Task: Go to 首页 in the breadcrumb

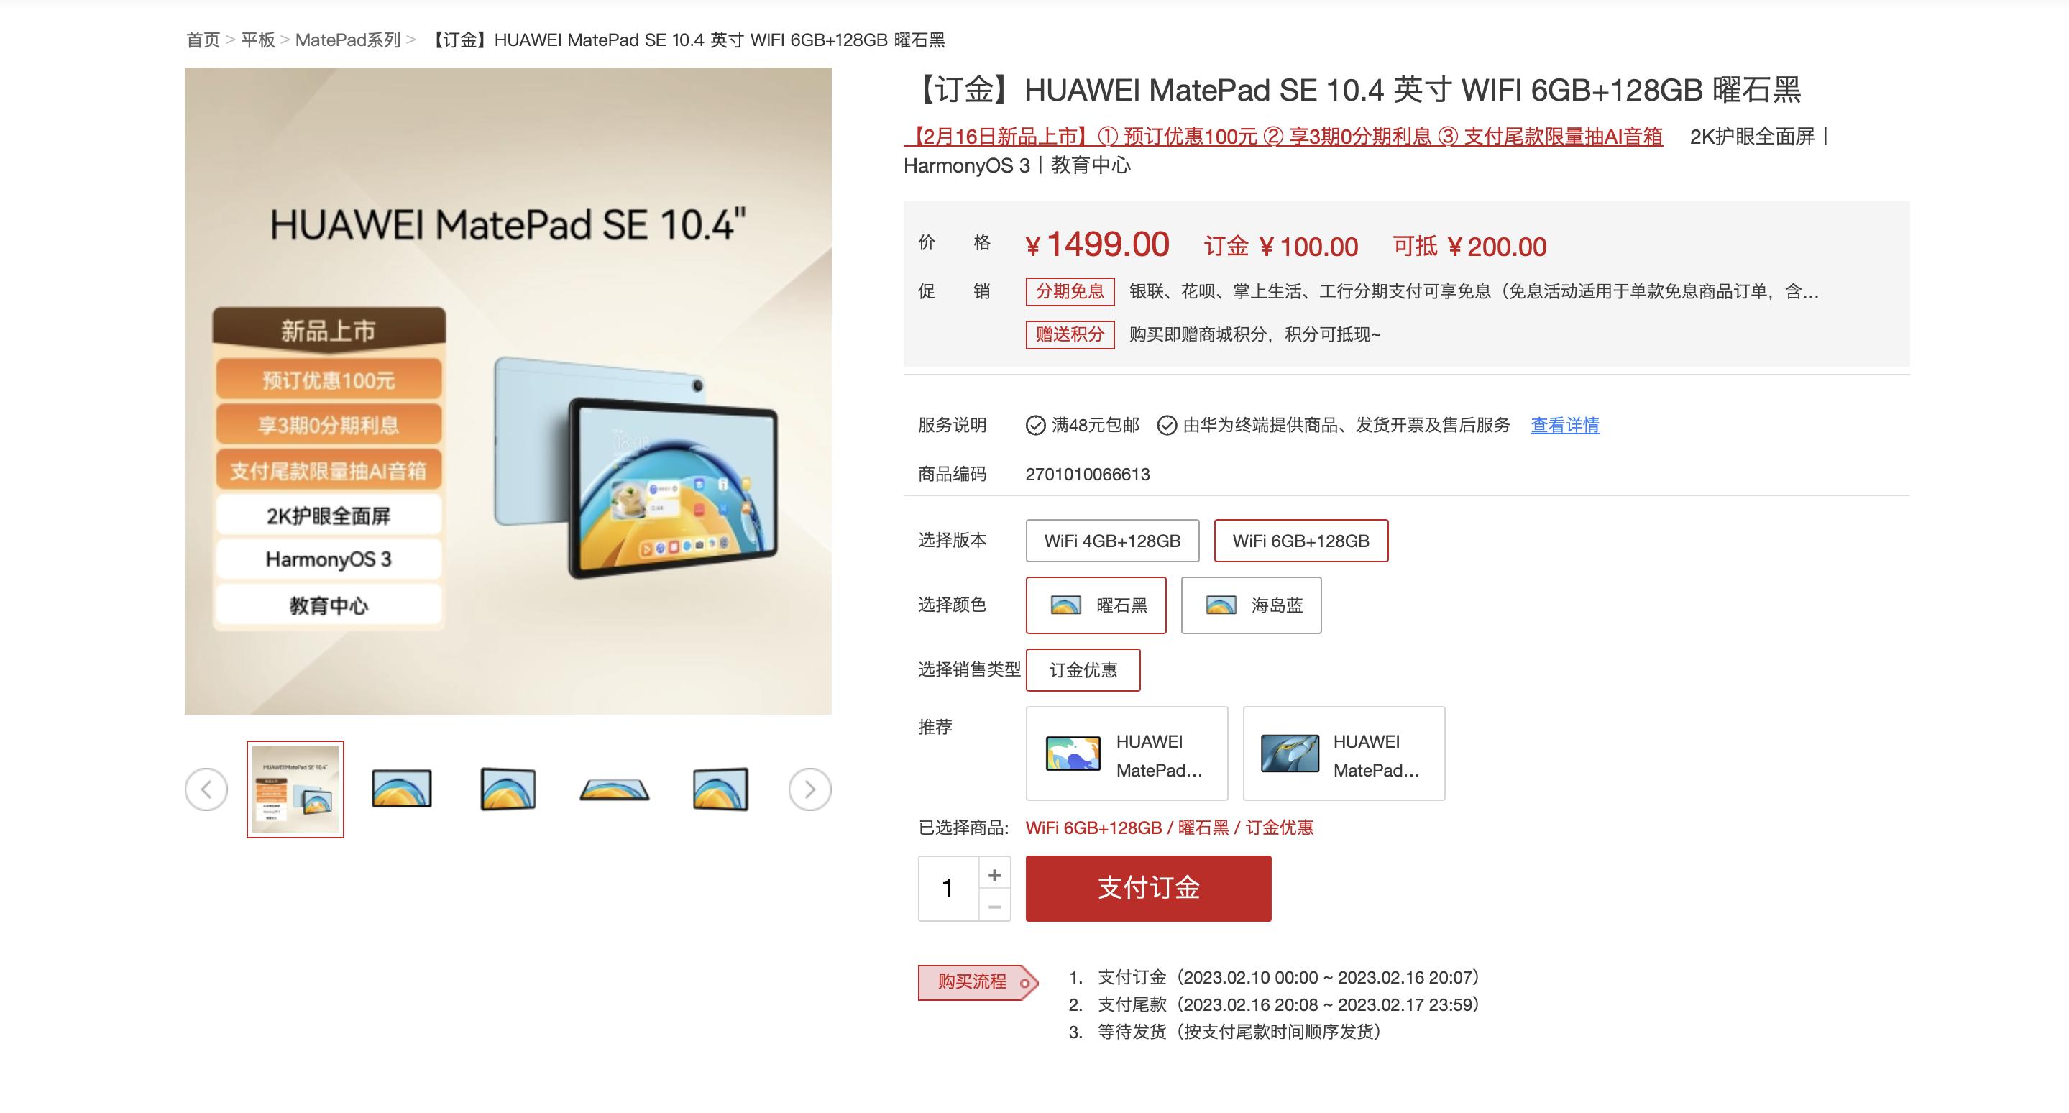Action: [203, 40]
